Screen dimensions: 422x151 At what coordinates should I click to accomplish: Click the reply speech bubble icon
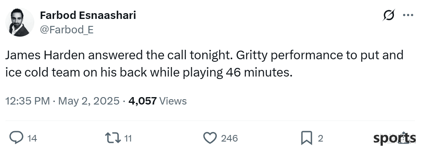tap(17, 138)
